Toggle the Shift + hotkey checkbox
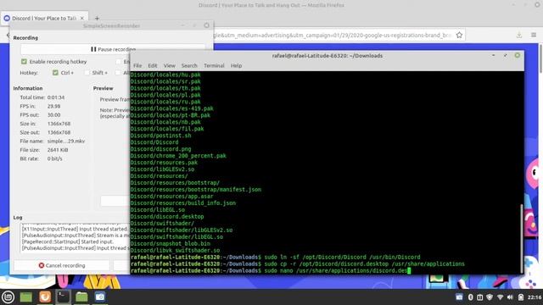 click(87, 73)
